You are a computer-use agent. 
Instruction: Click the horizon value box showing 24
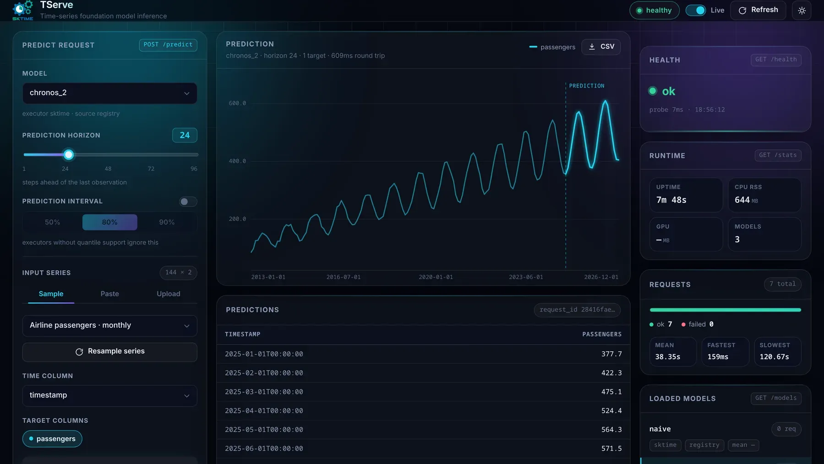(x=185, y=135)
